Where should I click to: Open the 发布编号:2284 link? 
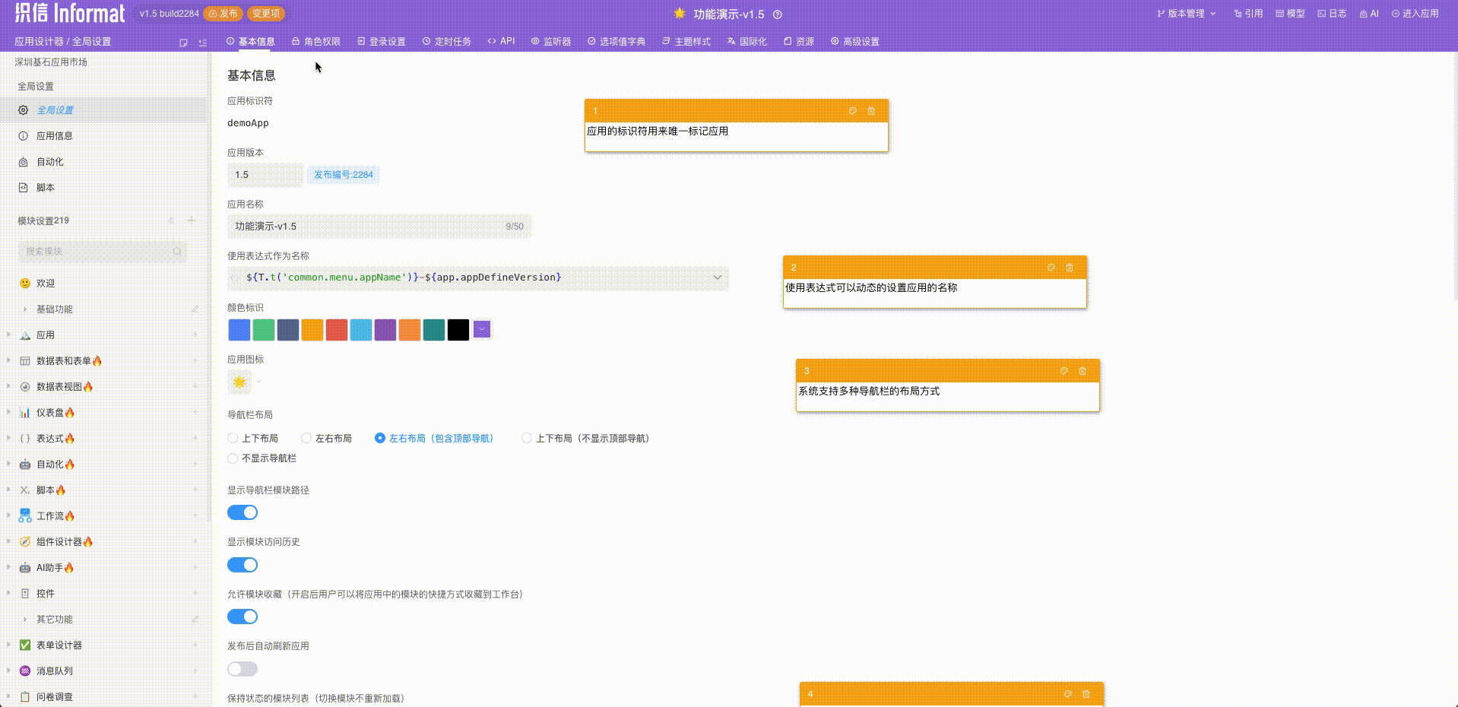click(x=343, y=175)
